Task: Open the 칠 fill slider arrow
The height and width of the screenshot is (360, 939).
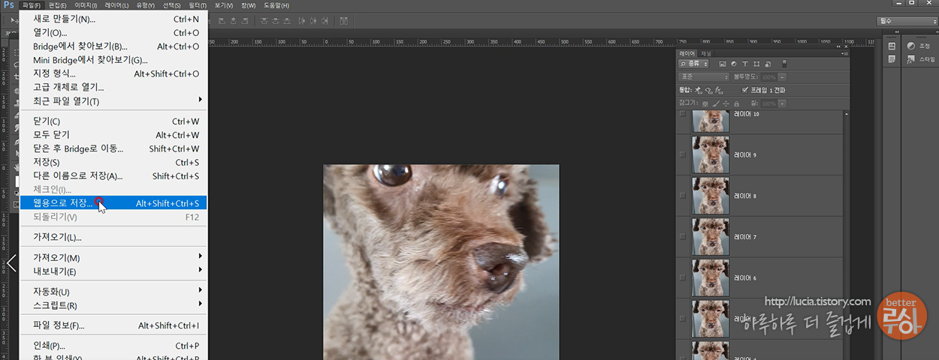Action: 782,103
